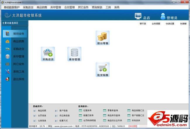Image resolution: width=190 pixels, height=129 pixels.
Task: Select 常用业务 in the sidebar
Action: tap(15, 34)
